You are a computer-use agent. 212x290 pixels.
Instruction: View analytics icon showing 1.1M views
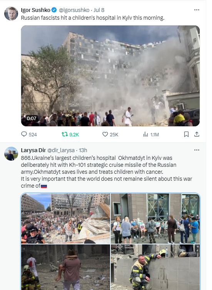145,134
